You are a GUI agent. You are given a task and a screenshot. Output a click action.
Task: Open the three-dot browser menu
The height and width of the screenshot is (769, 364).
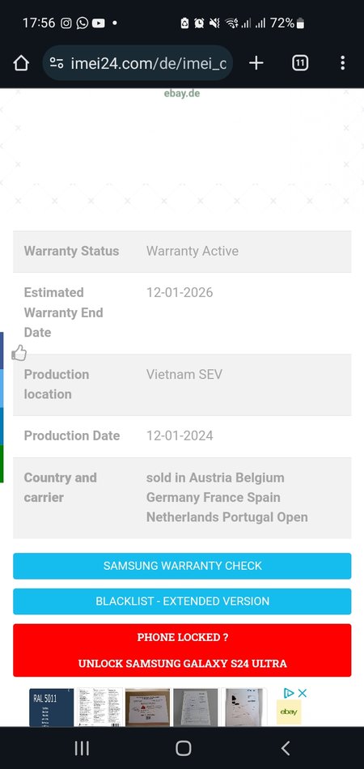[x=342, y=63]
